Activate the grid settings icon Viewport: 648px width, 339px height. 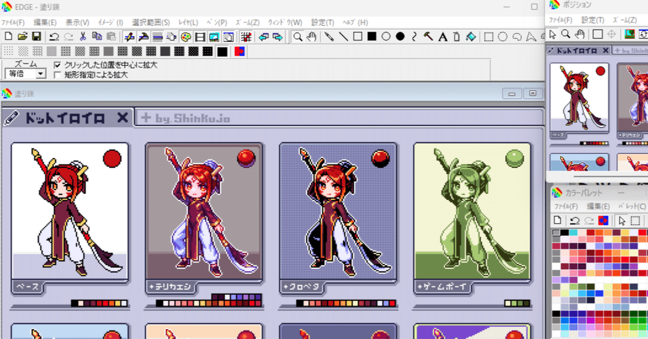247,37
